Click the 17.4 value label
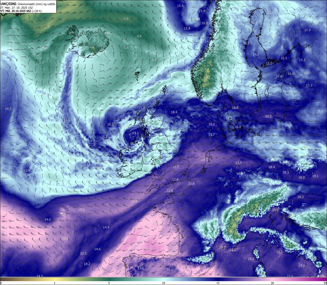327x285 pixels. 175,179
